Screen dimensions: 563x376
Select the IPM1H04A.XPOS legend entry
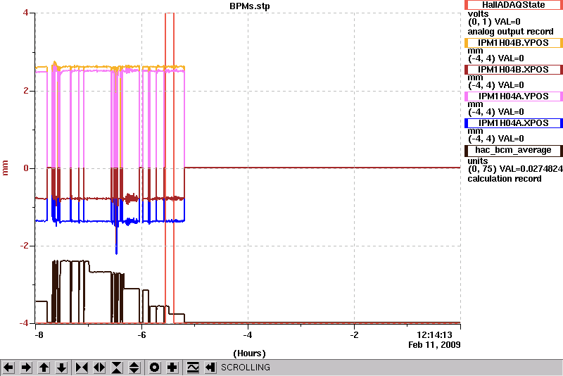514,123
